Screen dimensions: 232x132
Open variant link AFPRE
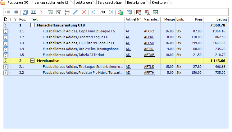[149, 37]
